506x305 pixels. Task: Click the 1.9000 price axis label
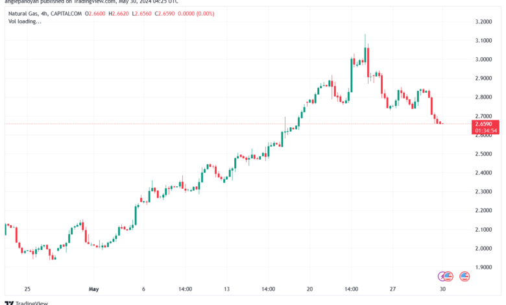tap(483, 267)
